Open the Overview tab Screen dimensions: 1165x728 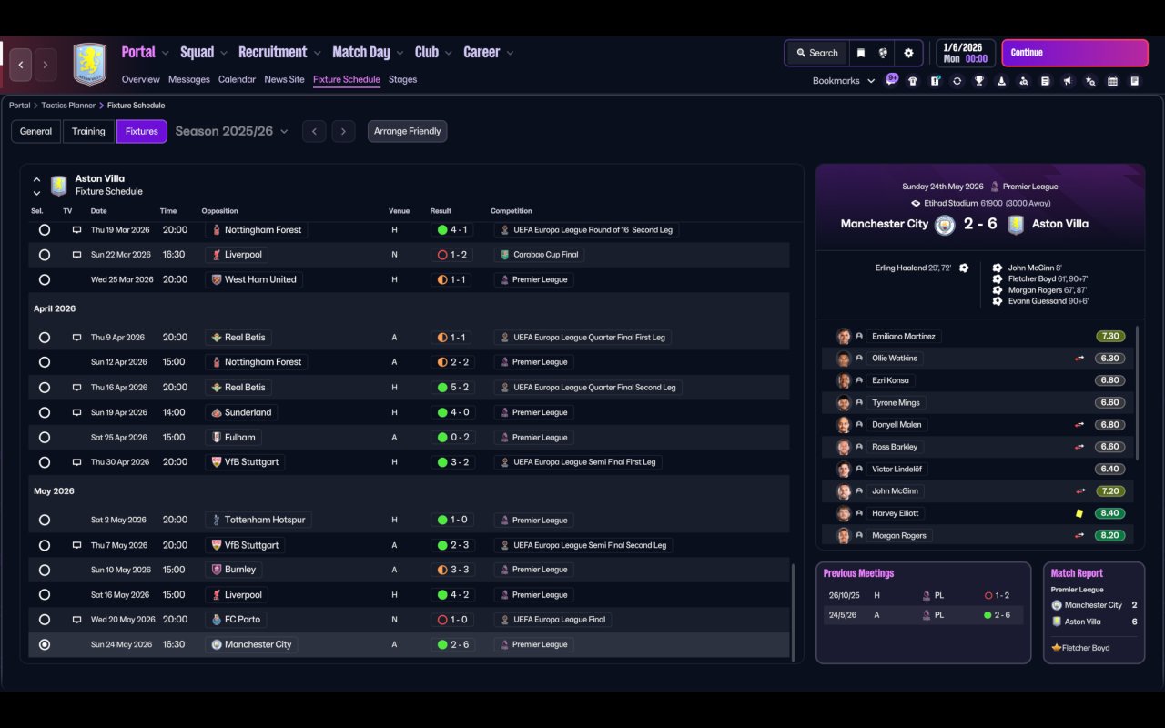pyautogui.click(x=141, y=79)
